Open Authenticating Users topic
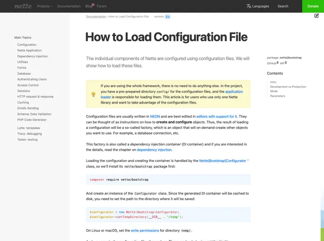 32,79
